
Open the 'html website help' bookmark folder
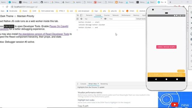[x=46, y=11]
